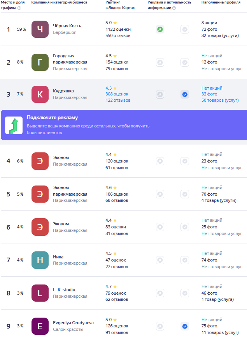
Task: Open the Подключите рекламу banner
Action: click(124, 125)
